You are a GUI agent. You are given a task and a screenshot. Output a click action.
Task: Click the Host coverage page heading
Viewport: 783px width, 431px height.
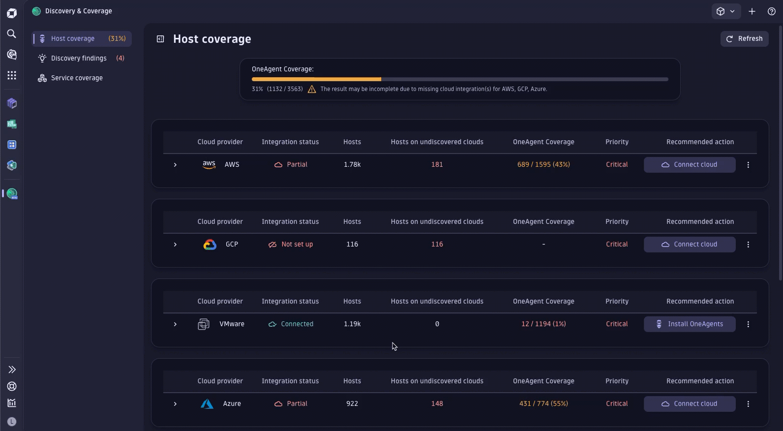coord(212,39)
